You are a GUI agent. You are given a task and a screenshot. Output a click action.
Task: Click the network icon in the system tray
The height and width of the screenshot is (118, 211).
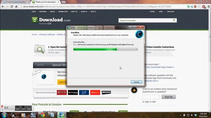[188, 115]
